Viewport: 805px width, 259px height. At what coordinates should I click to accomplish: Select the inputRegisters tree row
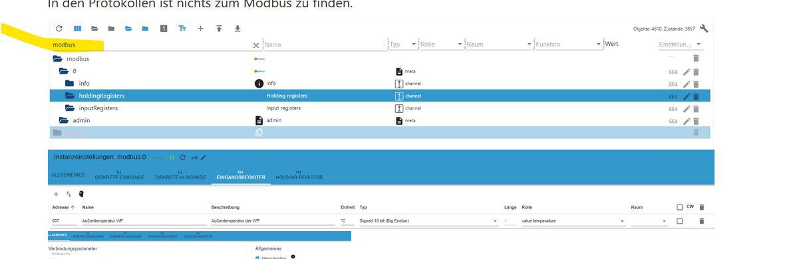click(380, 108)
